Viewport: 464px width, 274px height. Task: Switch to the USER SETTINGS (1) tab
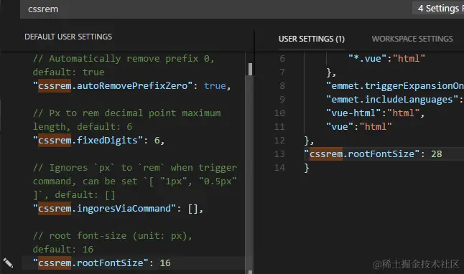pyautogui.click(x=311, y=39)
